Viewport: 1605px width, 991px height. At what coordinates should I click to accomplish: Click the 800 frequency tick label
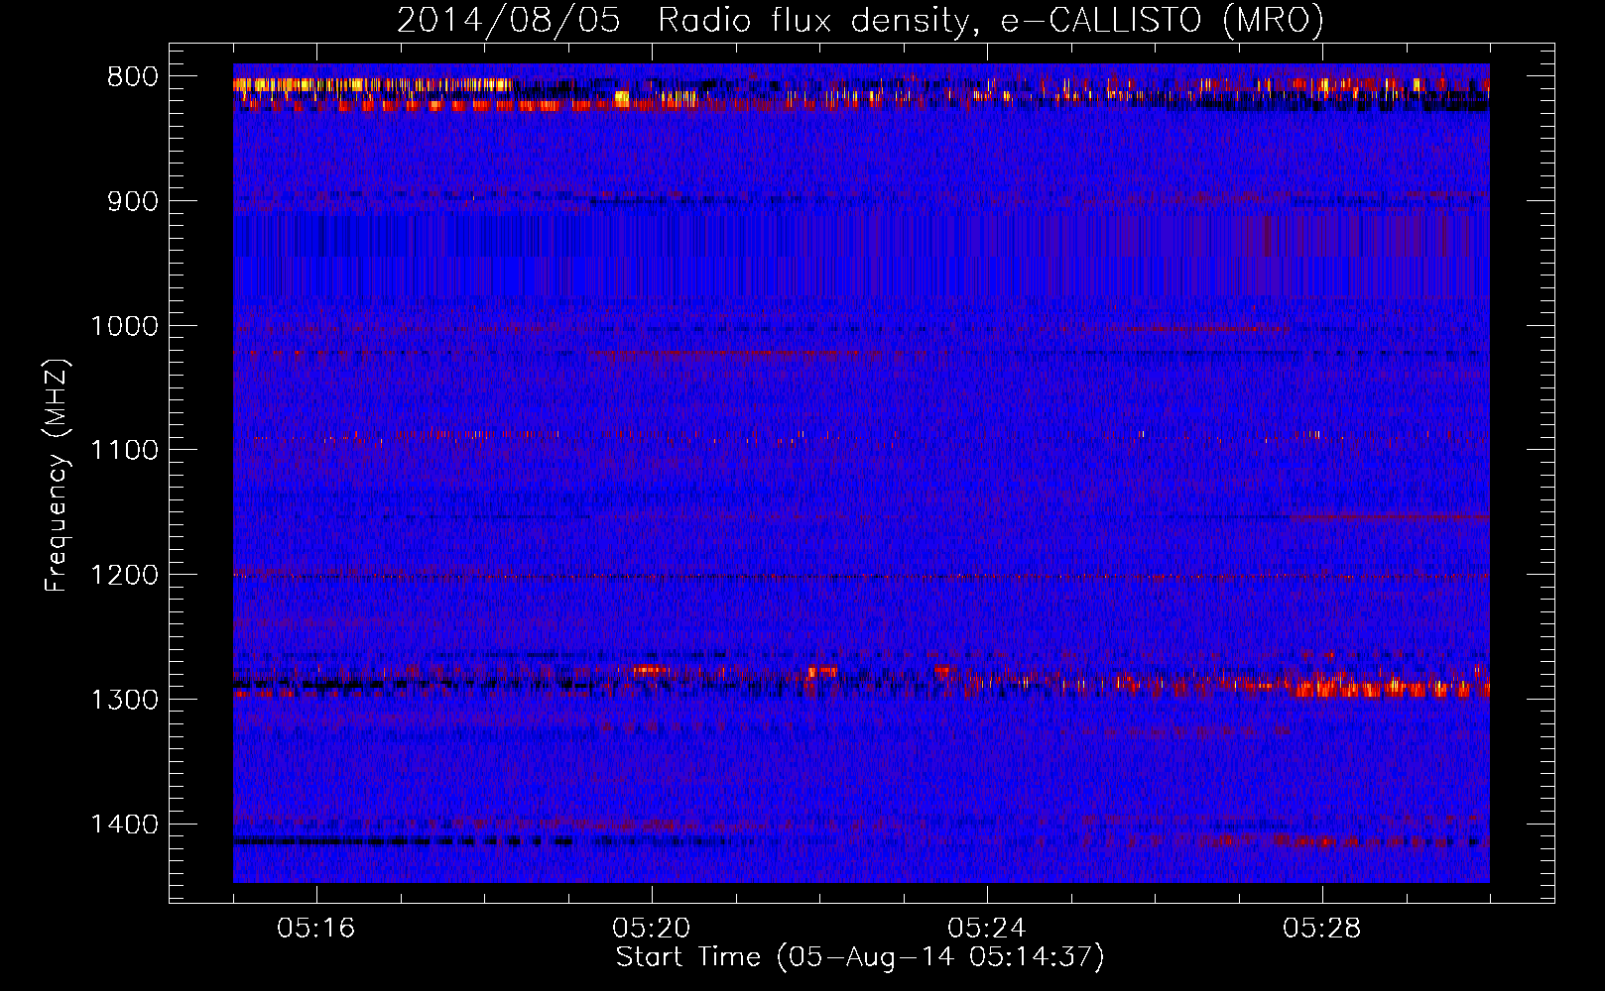[133, 77]
